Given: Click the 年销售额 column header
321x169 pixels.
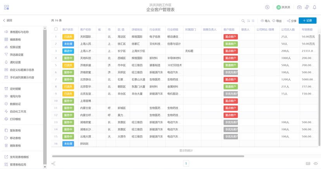Looking at the screenshot, I should click(x=307, y=29).
